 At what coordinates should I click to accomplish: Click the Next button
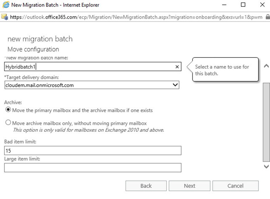pos(189,186)
